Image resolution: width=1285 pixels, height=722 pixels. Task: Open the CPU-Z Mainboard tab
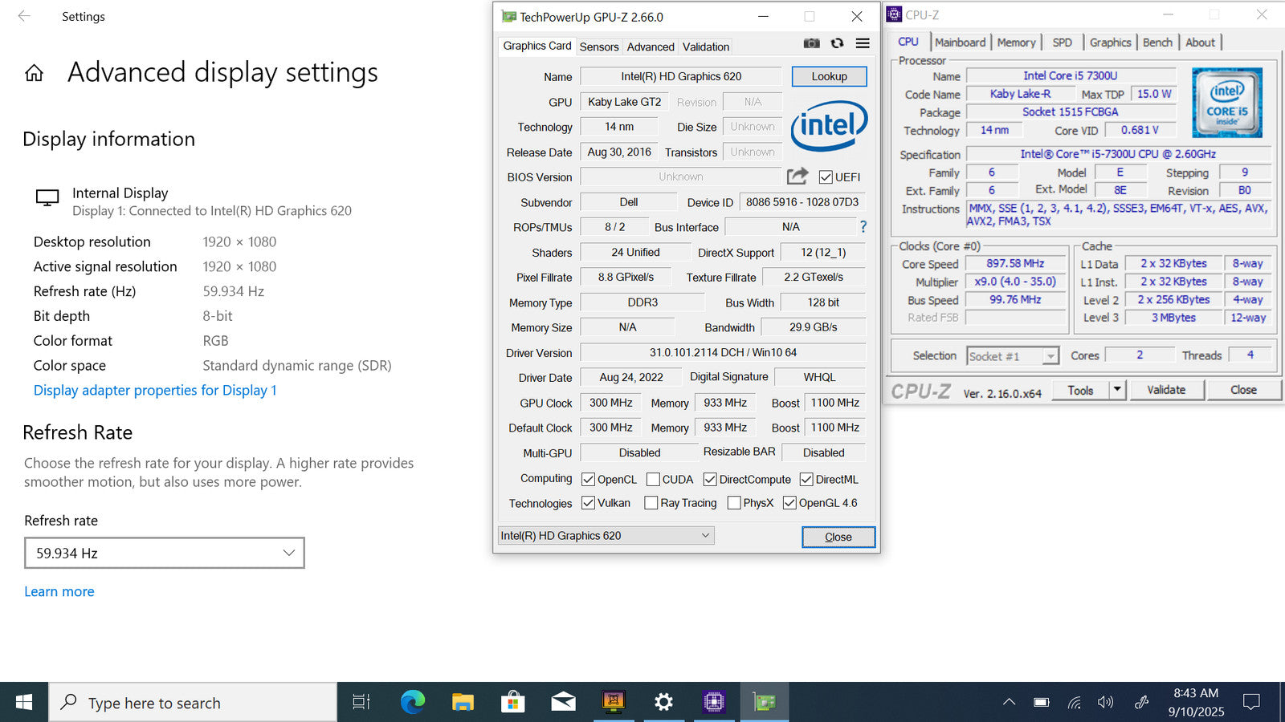(960, 43)
